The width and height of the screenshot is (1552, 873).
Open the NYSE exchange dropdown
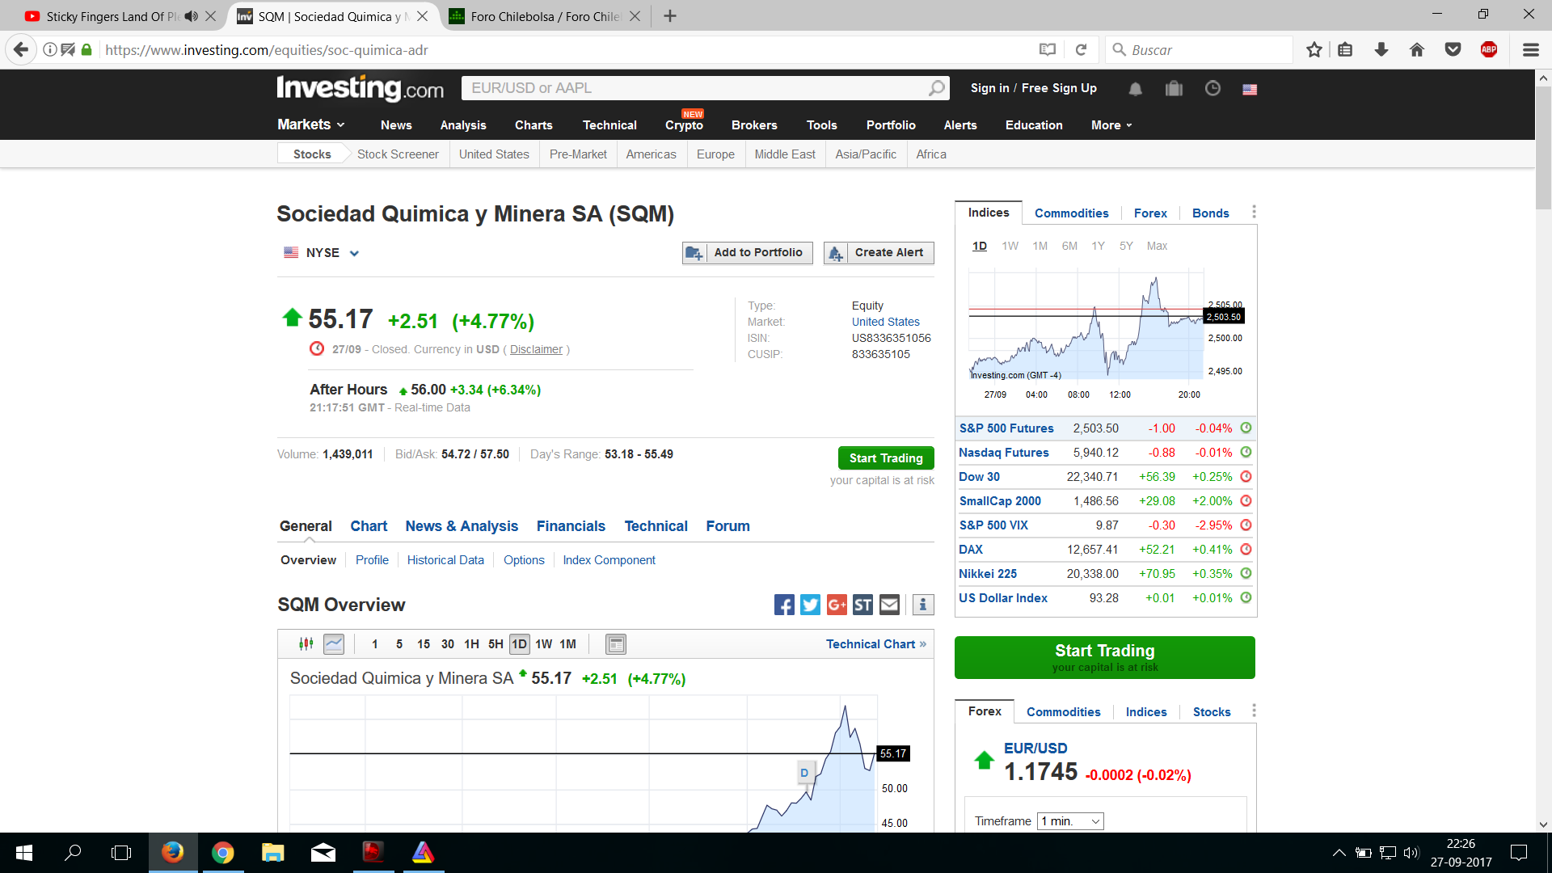(321, 253)
